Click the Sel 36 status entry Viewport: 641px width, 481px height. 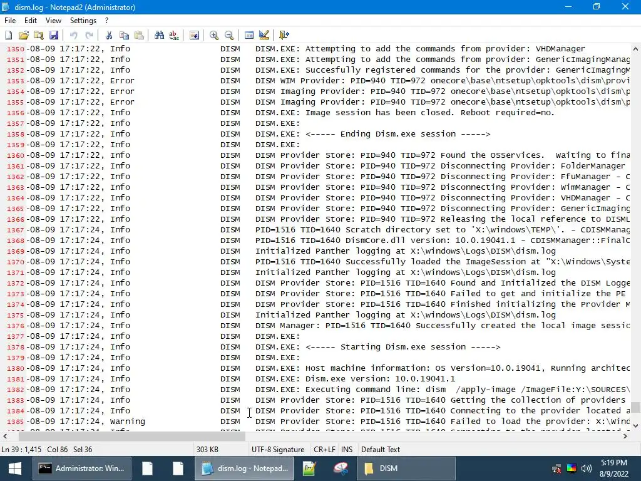tap(83, 449)
